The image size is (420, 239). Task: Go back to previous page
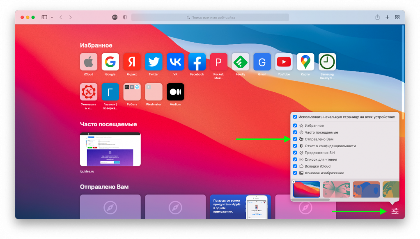point(61,17)
